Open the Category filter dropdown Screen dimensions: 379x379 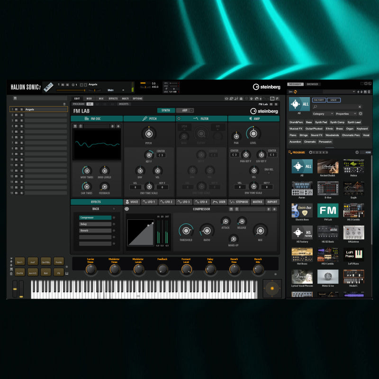[323, 114]
